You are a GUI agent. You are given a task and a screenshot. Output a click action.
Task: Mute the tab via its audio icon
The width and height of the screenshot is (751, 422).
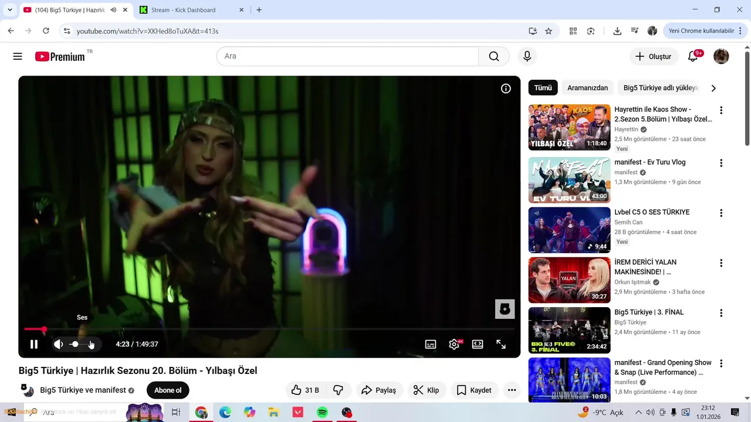click(x=113, y=10)
